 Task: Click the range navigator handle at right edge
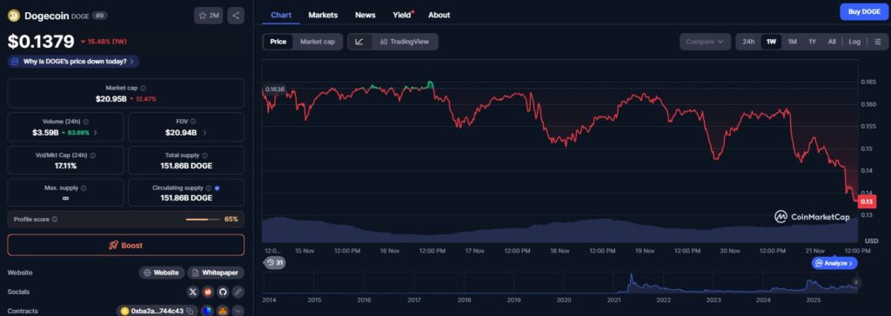[856, 282]
